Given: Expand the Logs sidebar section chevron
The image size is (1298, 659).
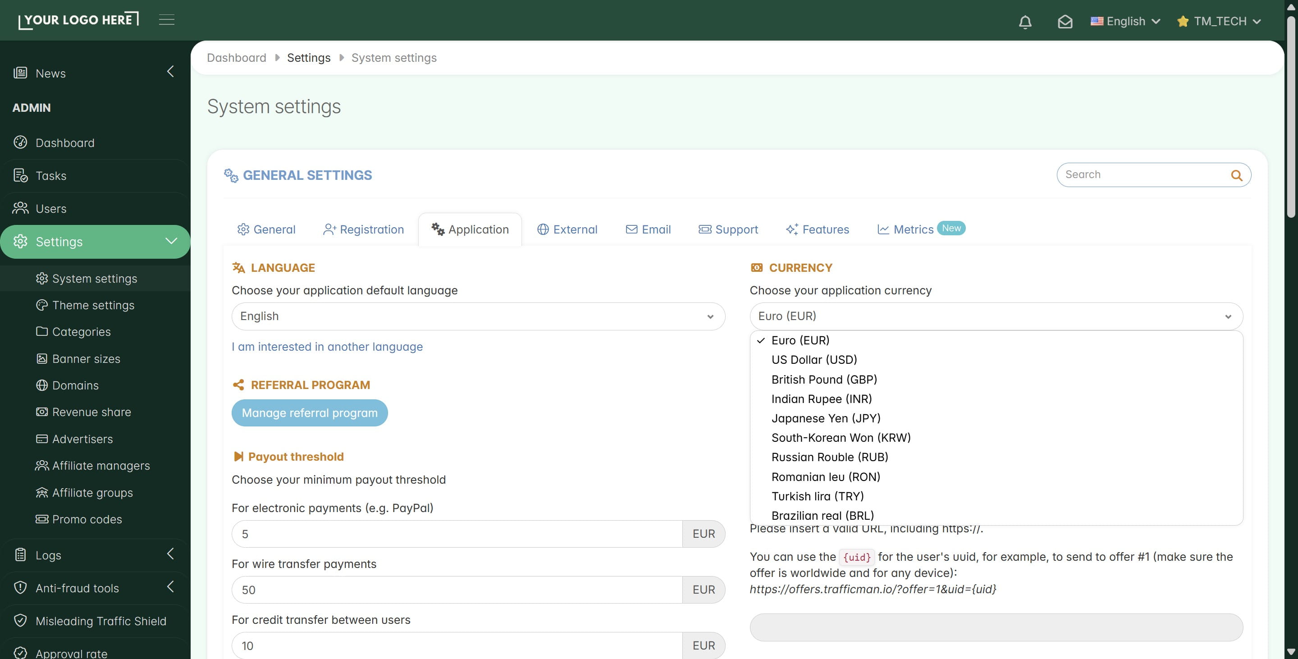Looking at the screenshot, I should [x=170, y=553].
